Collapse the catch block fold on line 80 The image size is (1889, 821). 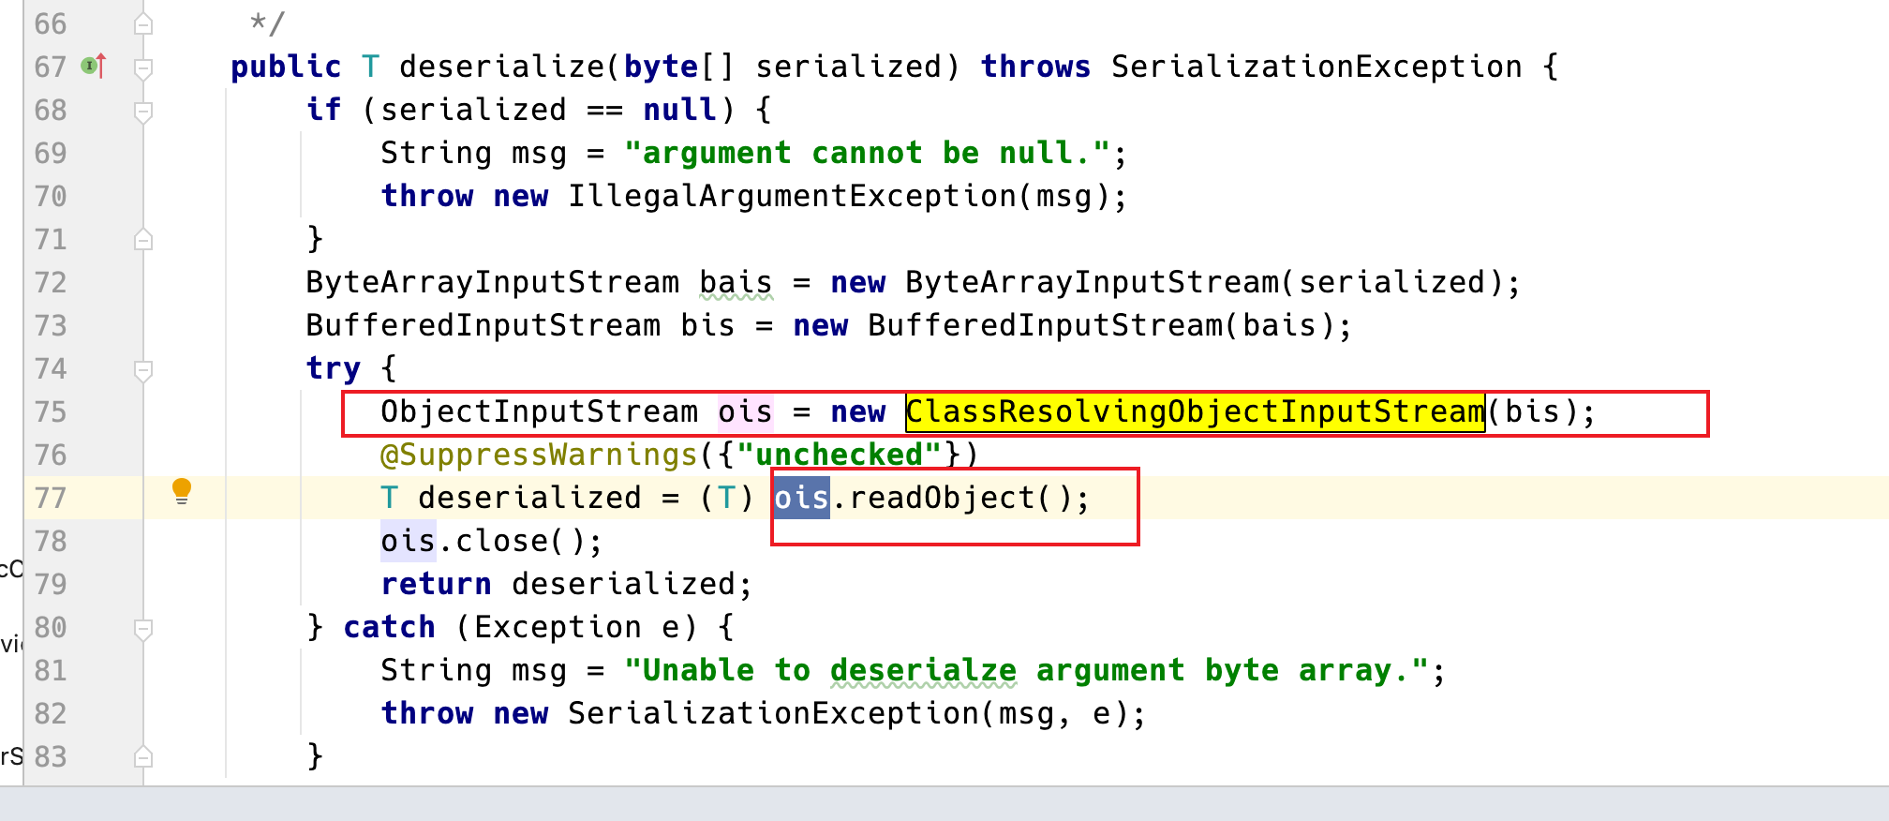pos(143,629)
